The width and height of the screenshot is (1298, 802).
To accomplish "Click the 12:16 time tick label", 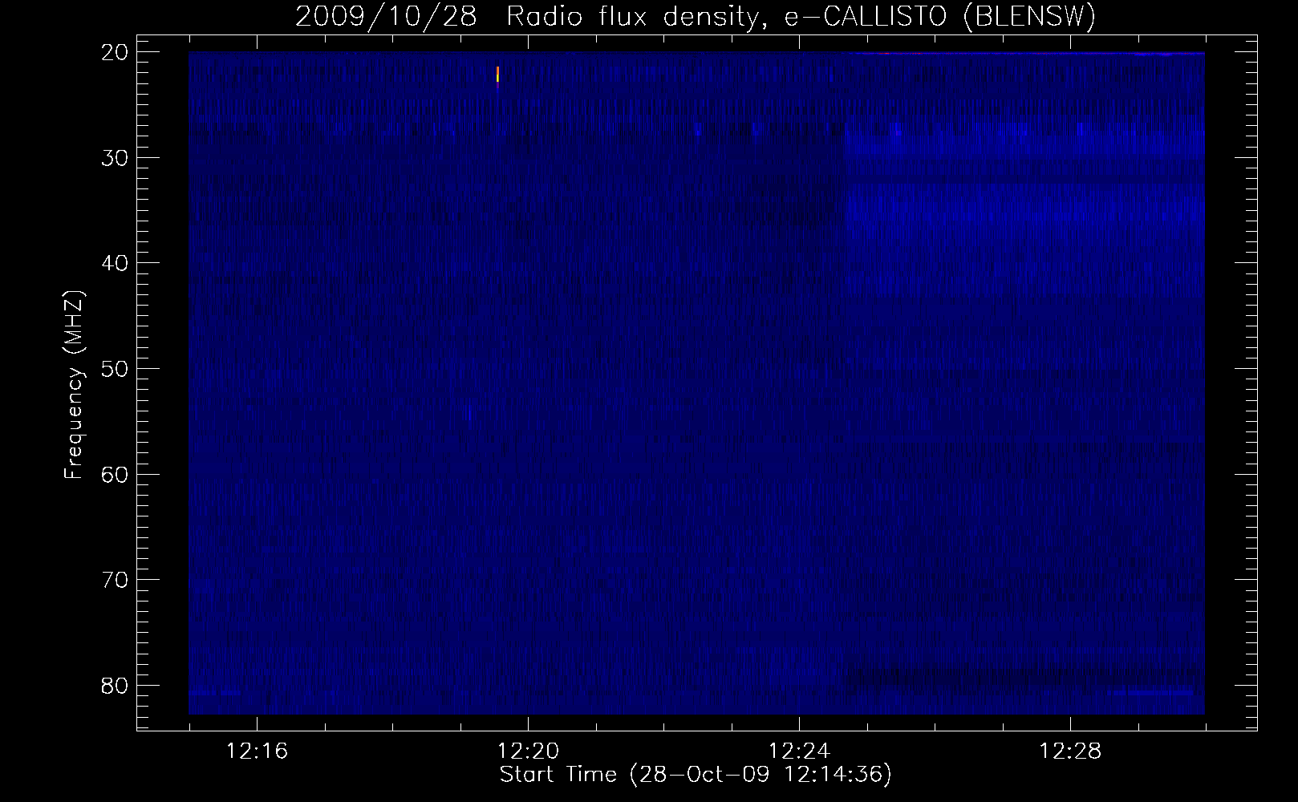I will pyautogui.click(x=258, y=751).
